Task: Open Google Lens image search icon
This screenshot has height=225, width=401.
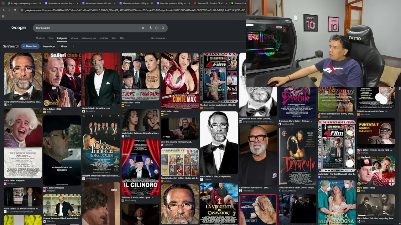Action: point(157,28)
